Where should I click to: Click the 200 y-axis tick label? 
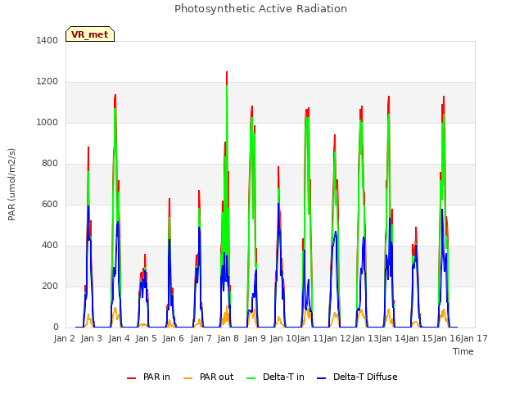click(50, 286)
